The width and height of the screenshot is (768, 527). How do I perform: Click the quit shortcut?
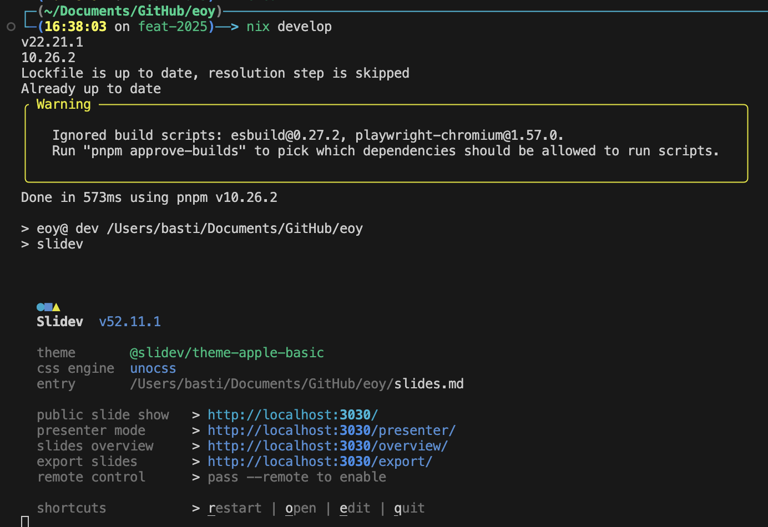click(x=409, y=508)
